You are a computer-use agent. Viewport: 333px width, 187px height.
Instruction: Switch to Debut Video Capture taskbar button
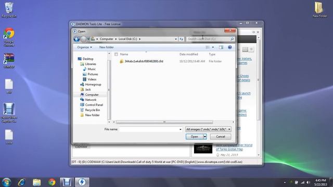click(x=67, y=182)
